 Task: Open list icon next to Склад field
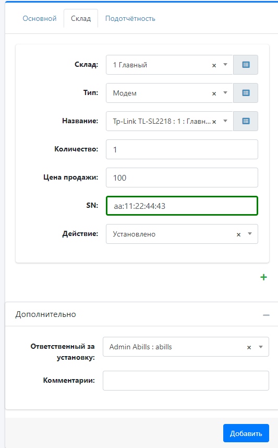coord(246,65)
